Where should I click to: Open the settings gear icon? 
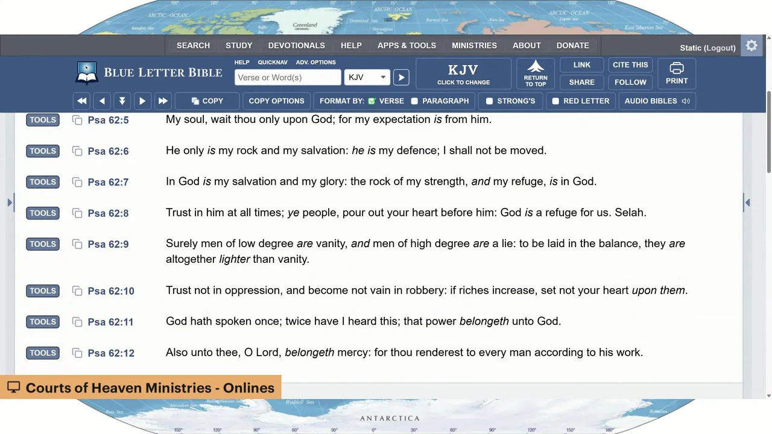[x=751, y=46]
